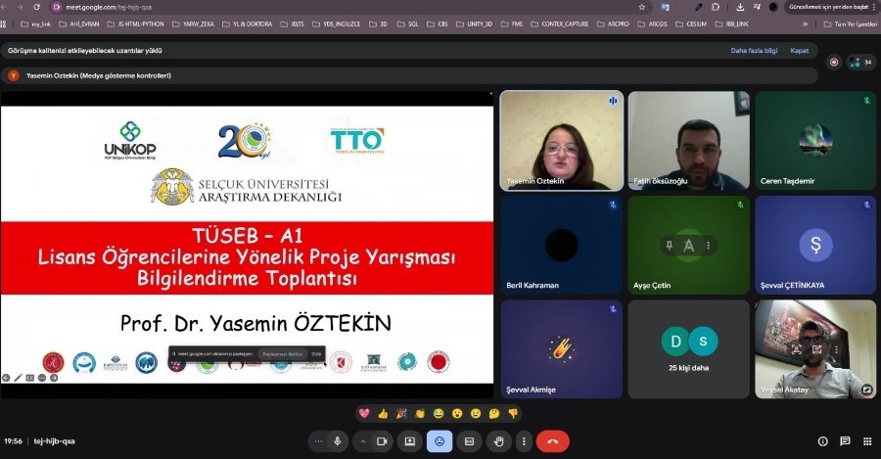Screen dimensions: 881x459
Task: Select Yasemin Oztekin's video tile
Action: coord(561,140)
